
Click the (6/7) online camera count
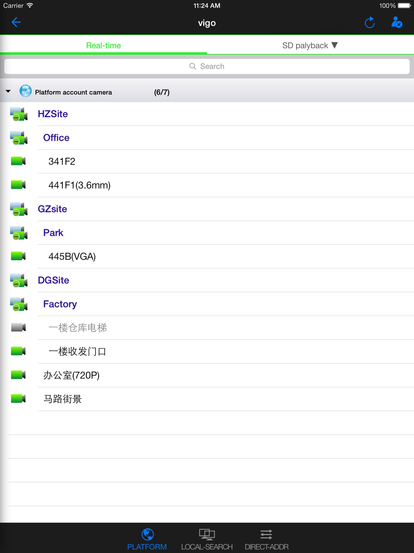tap(162, 92)
